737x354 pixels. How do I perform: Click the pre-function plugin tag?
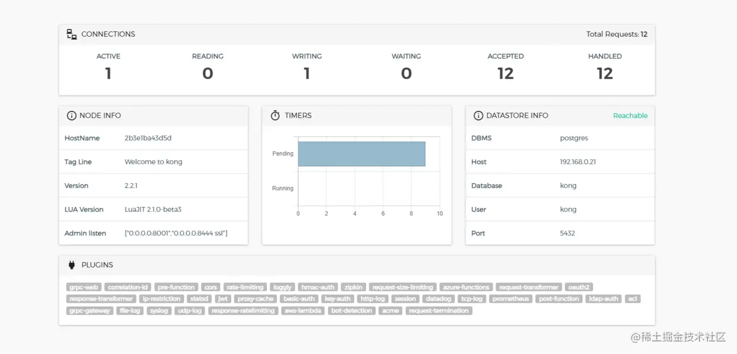(176, 287)
